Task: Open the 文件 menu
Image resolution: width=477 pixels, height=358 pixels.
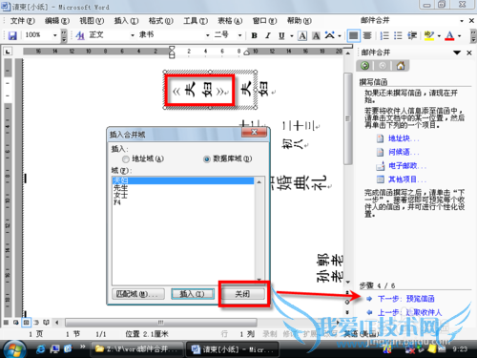Action: click(x=22, y=21)
